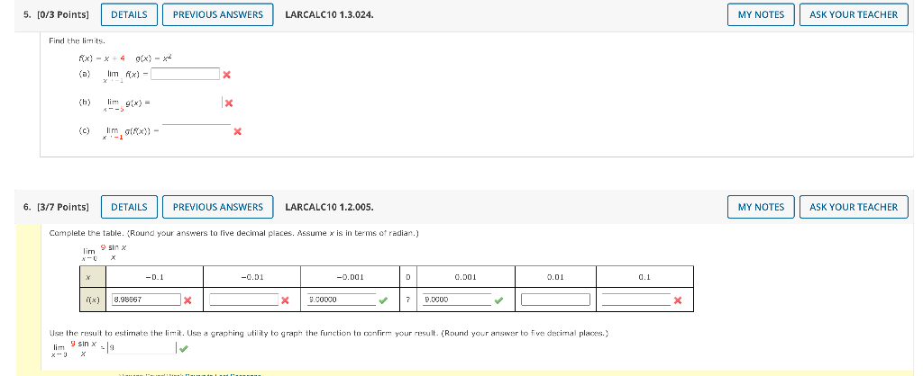Viewport: 923px width, 376px height.
Task: Open MY NOTES for question 6
Action: pyautogui.click(x=761, y=207)
